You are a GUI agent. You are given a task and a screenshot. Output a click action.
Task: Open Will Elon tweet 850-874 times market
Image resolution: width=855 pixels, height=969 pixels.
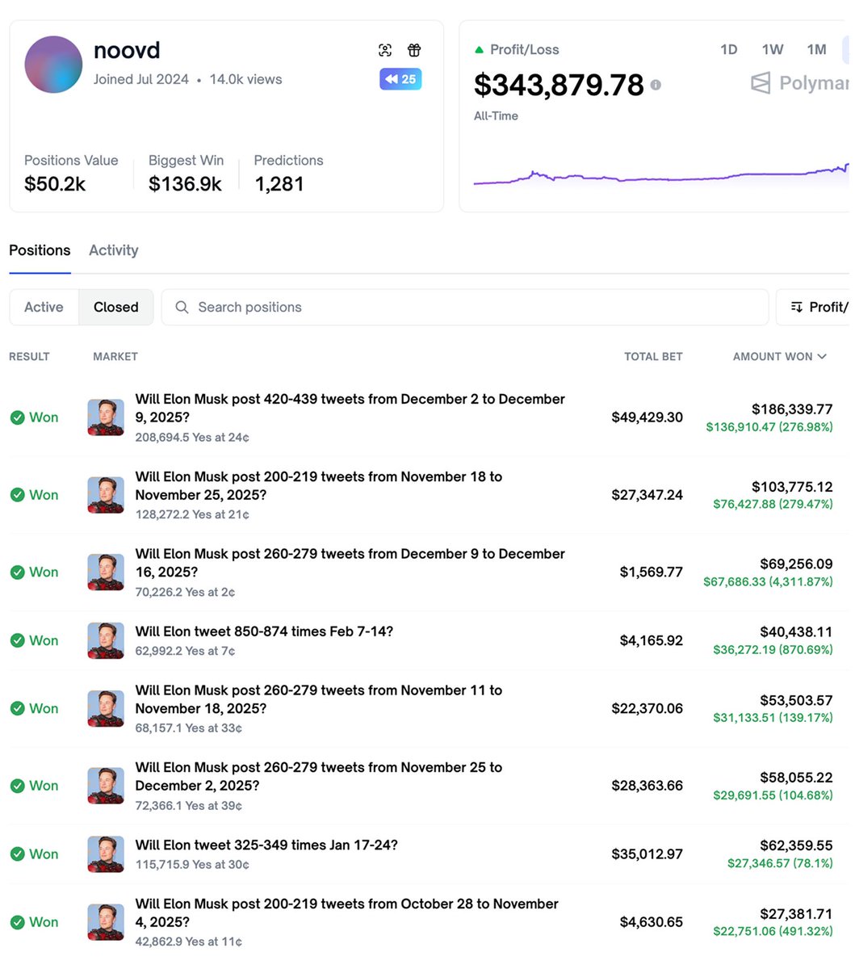(x=264, y=631)
